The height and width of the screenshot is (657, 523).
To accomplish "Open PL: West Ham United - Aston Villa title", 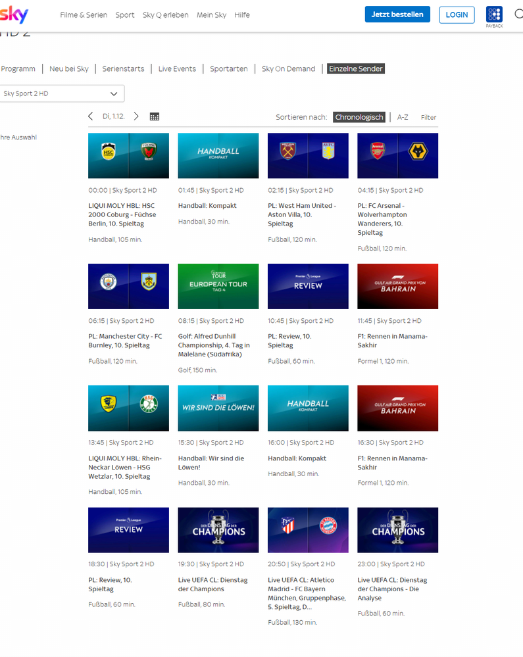I will [x=302, y=214].
